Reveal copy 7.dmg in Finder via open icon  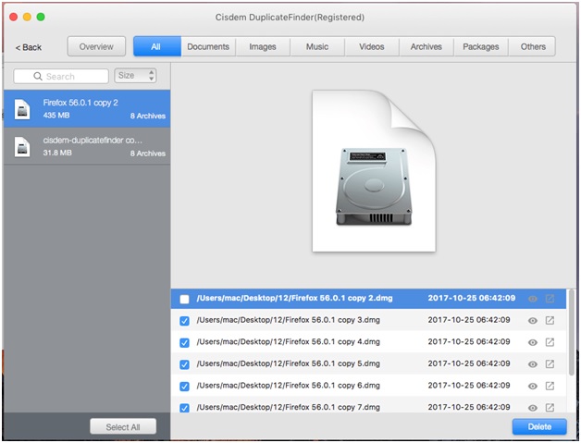click(x=550, y=408)
